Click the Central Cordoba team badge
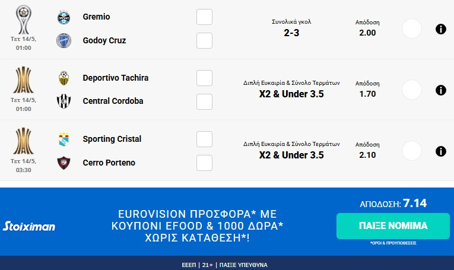Viewport: 454px width, 270px height. coord(64,101)
